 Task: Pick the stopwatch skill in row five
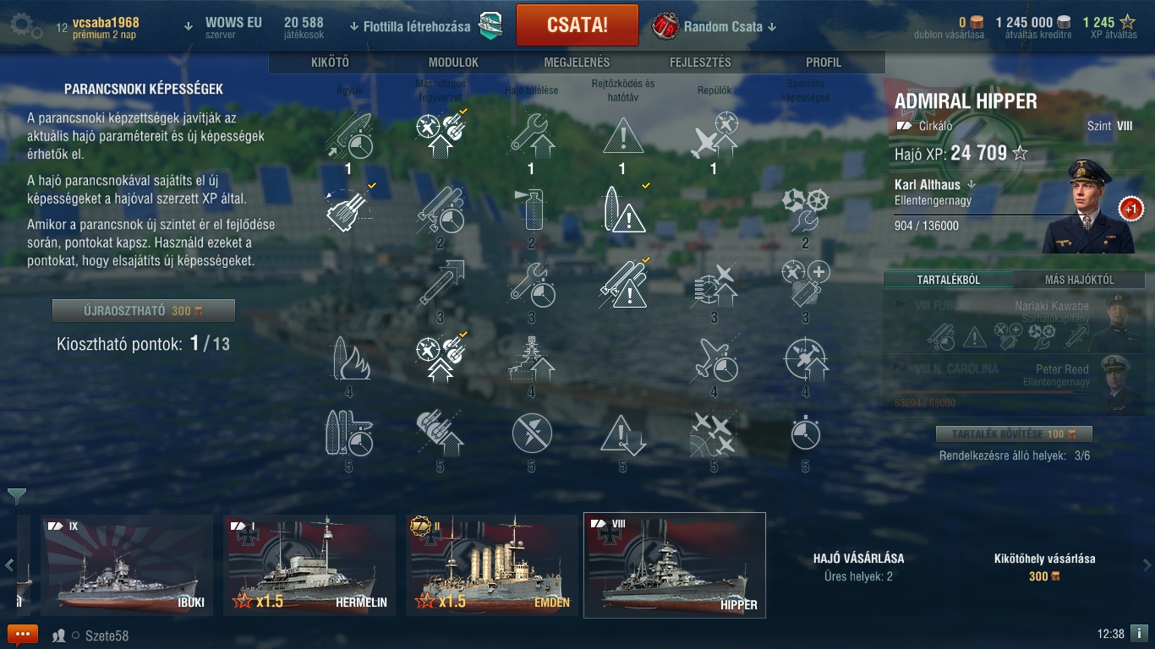805,434
